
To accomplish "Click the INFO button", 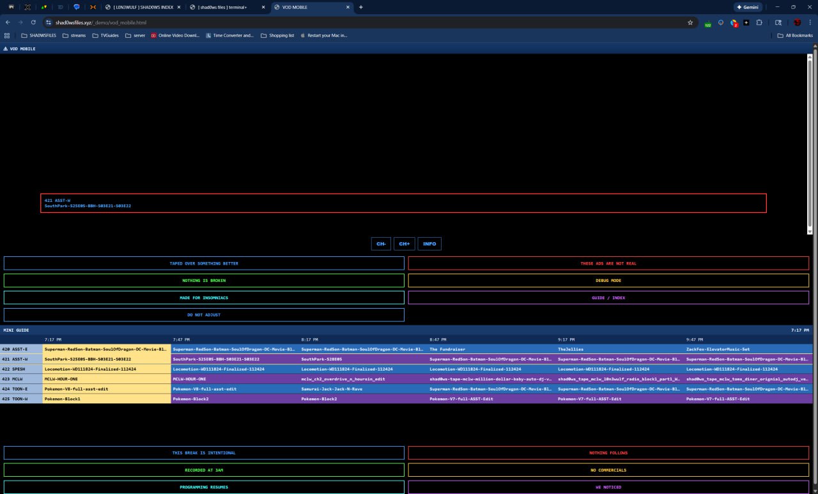I will click(x=429, y=244).
